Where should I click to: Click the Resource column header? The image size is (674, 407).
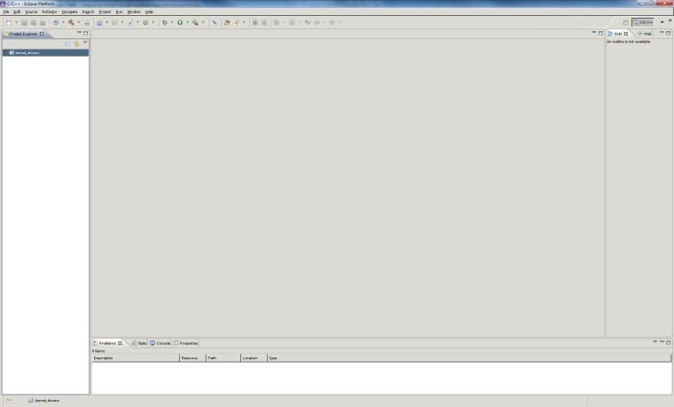pyautogui.click(x=190, y=358)
